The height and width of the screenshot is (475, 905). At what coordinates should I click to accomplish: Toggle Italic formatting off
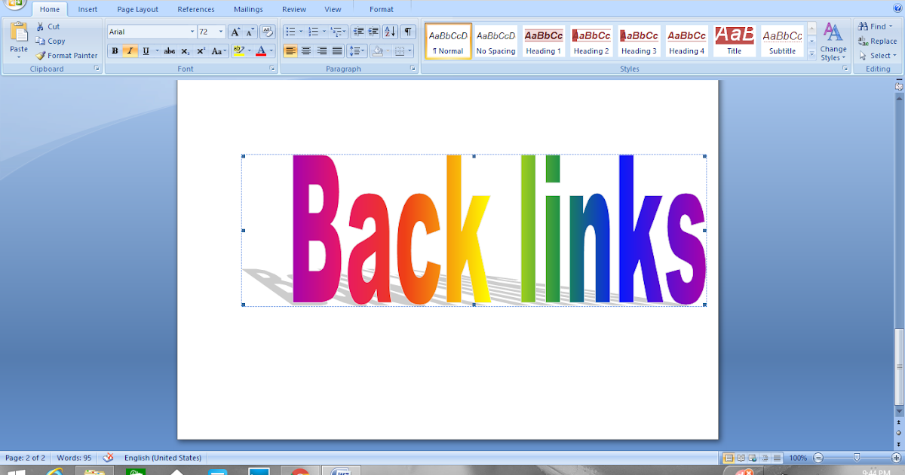[x=129, y=51]
